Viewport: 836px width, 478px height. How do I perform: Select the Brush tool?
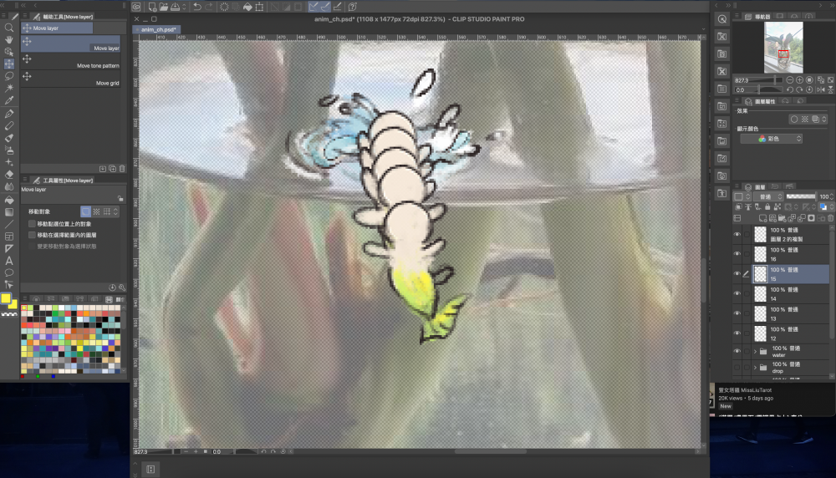(x=9, y=138)
